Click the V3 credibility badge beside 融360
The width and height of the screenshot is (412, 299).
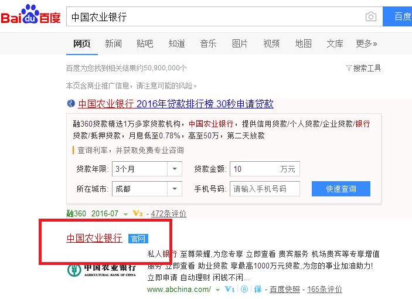(138, 214)
